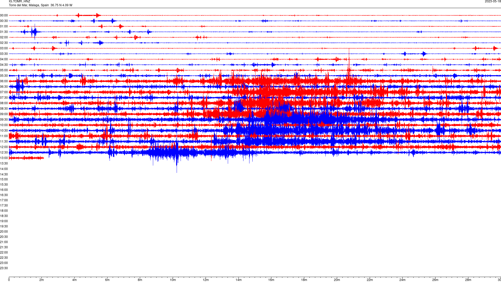Click the short red 13:00 trace segment
The width and height of the screenshot is (501, 282).
point(26,158)
